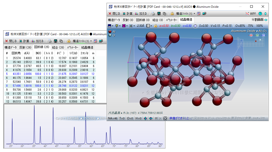Click P=0.15 setting
The image size is (272, 152).
pyautogui.click(x=227, y=26)
